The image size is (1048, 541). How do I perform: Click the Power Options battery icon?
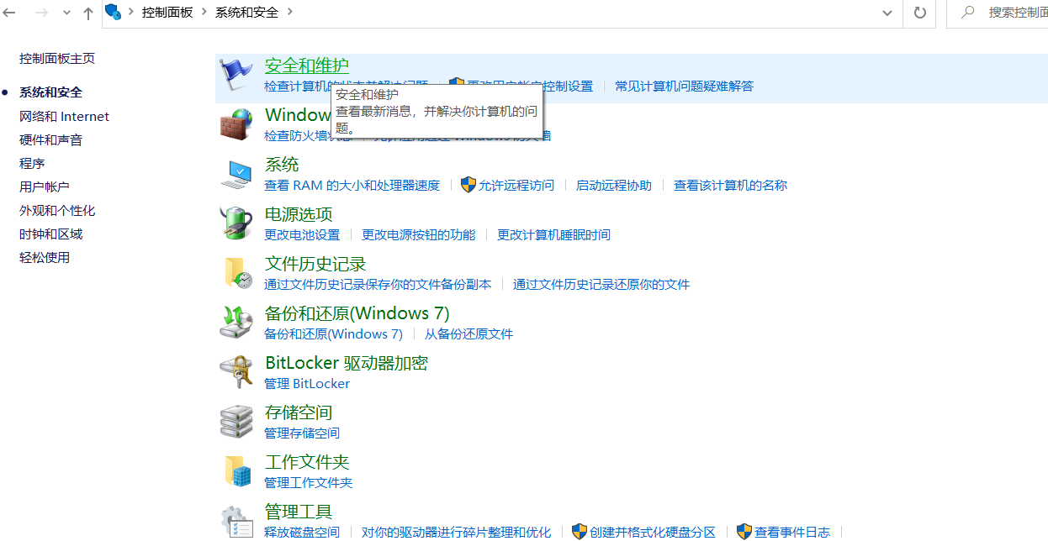pos(236,223)
